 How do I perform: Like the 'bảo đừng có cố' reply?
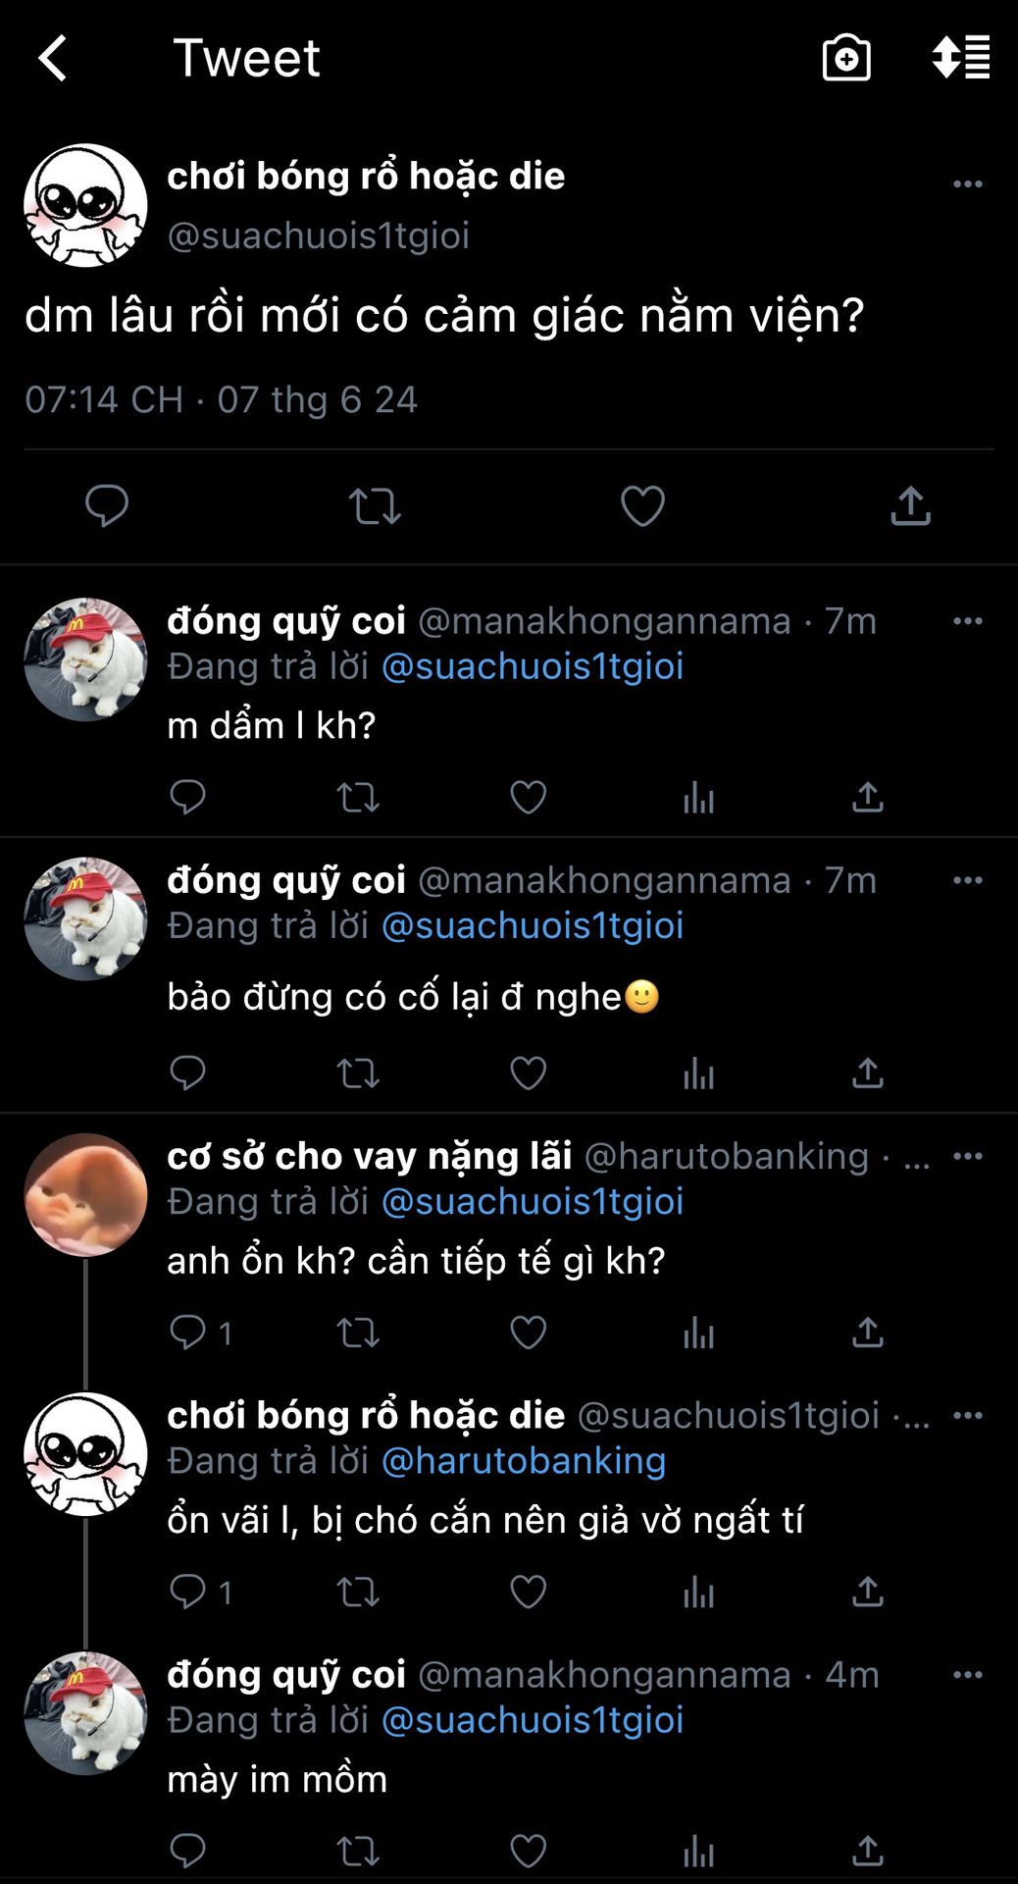coord(528,1073)
